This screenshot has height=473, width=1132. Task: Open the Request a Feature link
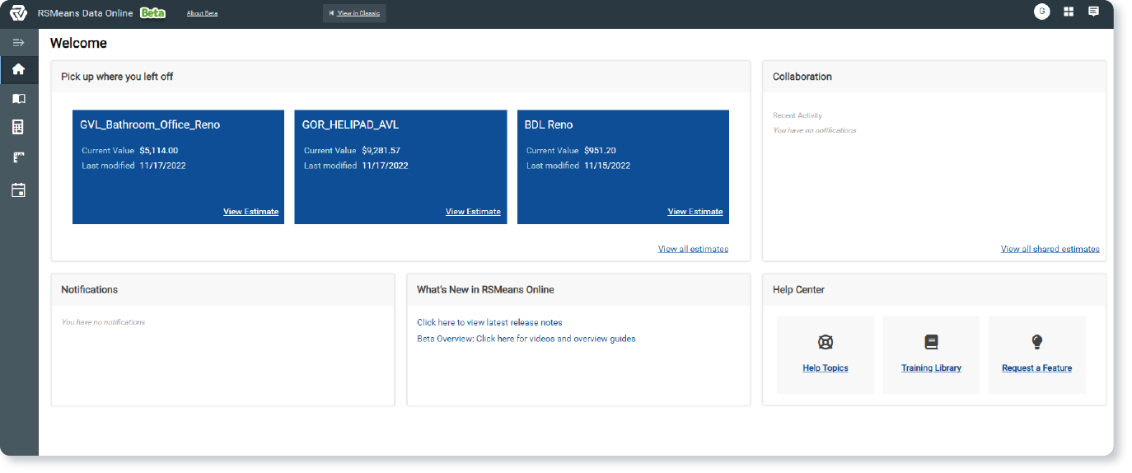[1037, 368]
